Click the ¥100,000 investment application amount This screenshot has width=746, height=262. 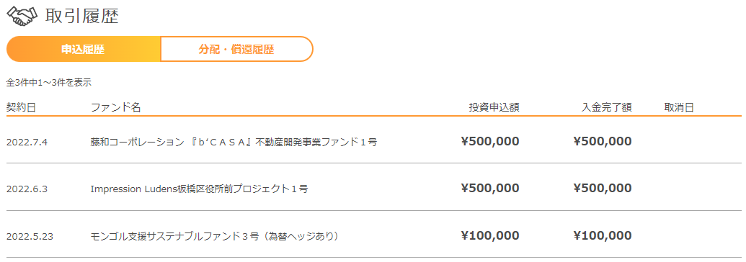(x=490, y=235)
